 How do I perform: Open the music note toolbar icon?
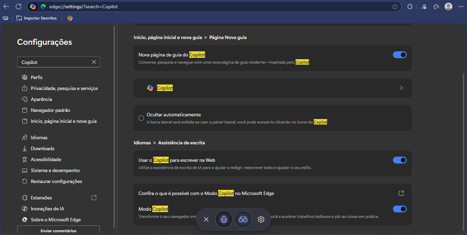pyautogui.click(x=424, y=7)
